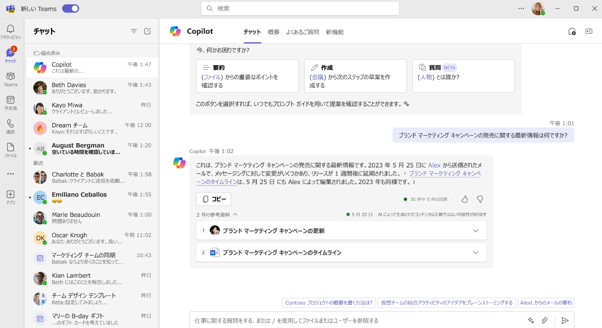Switch to the よくあるご質問 tab

click(302, 32)
